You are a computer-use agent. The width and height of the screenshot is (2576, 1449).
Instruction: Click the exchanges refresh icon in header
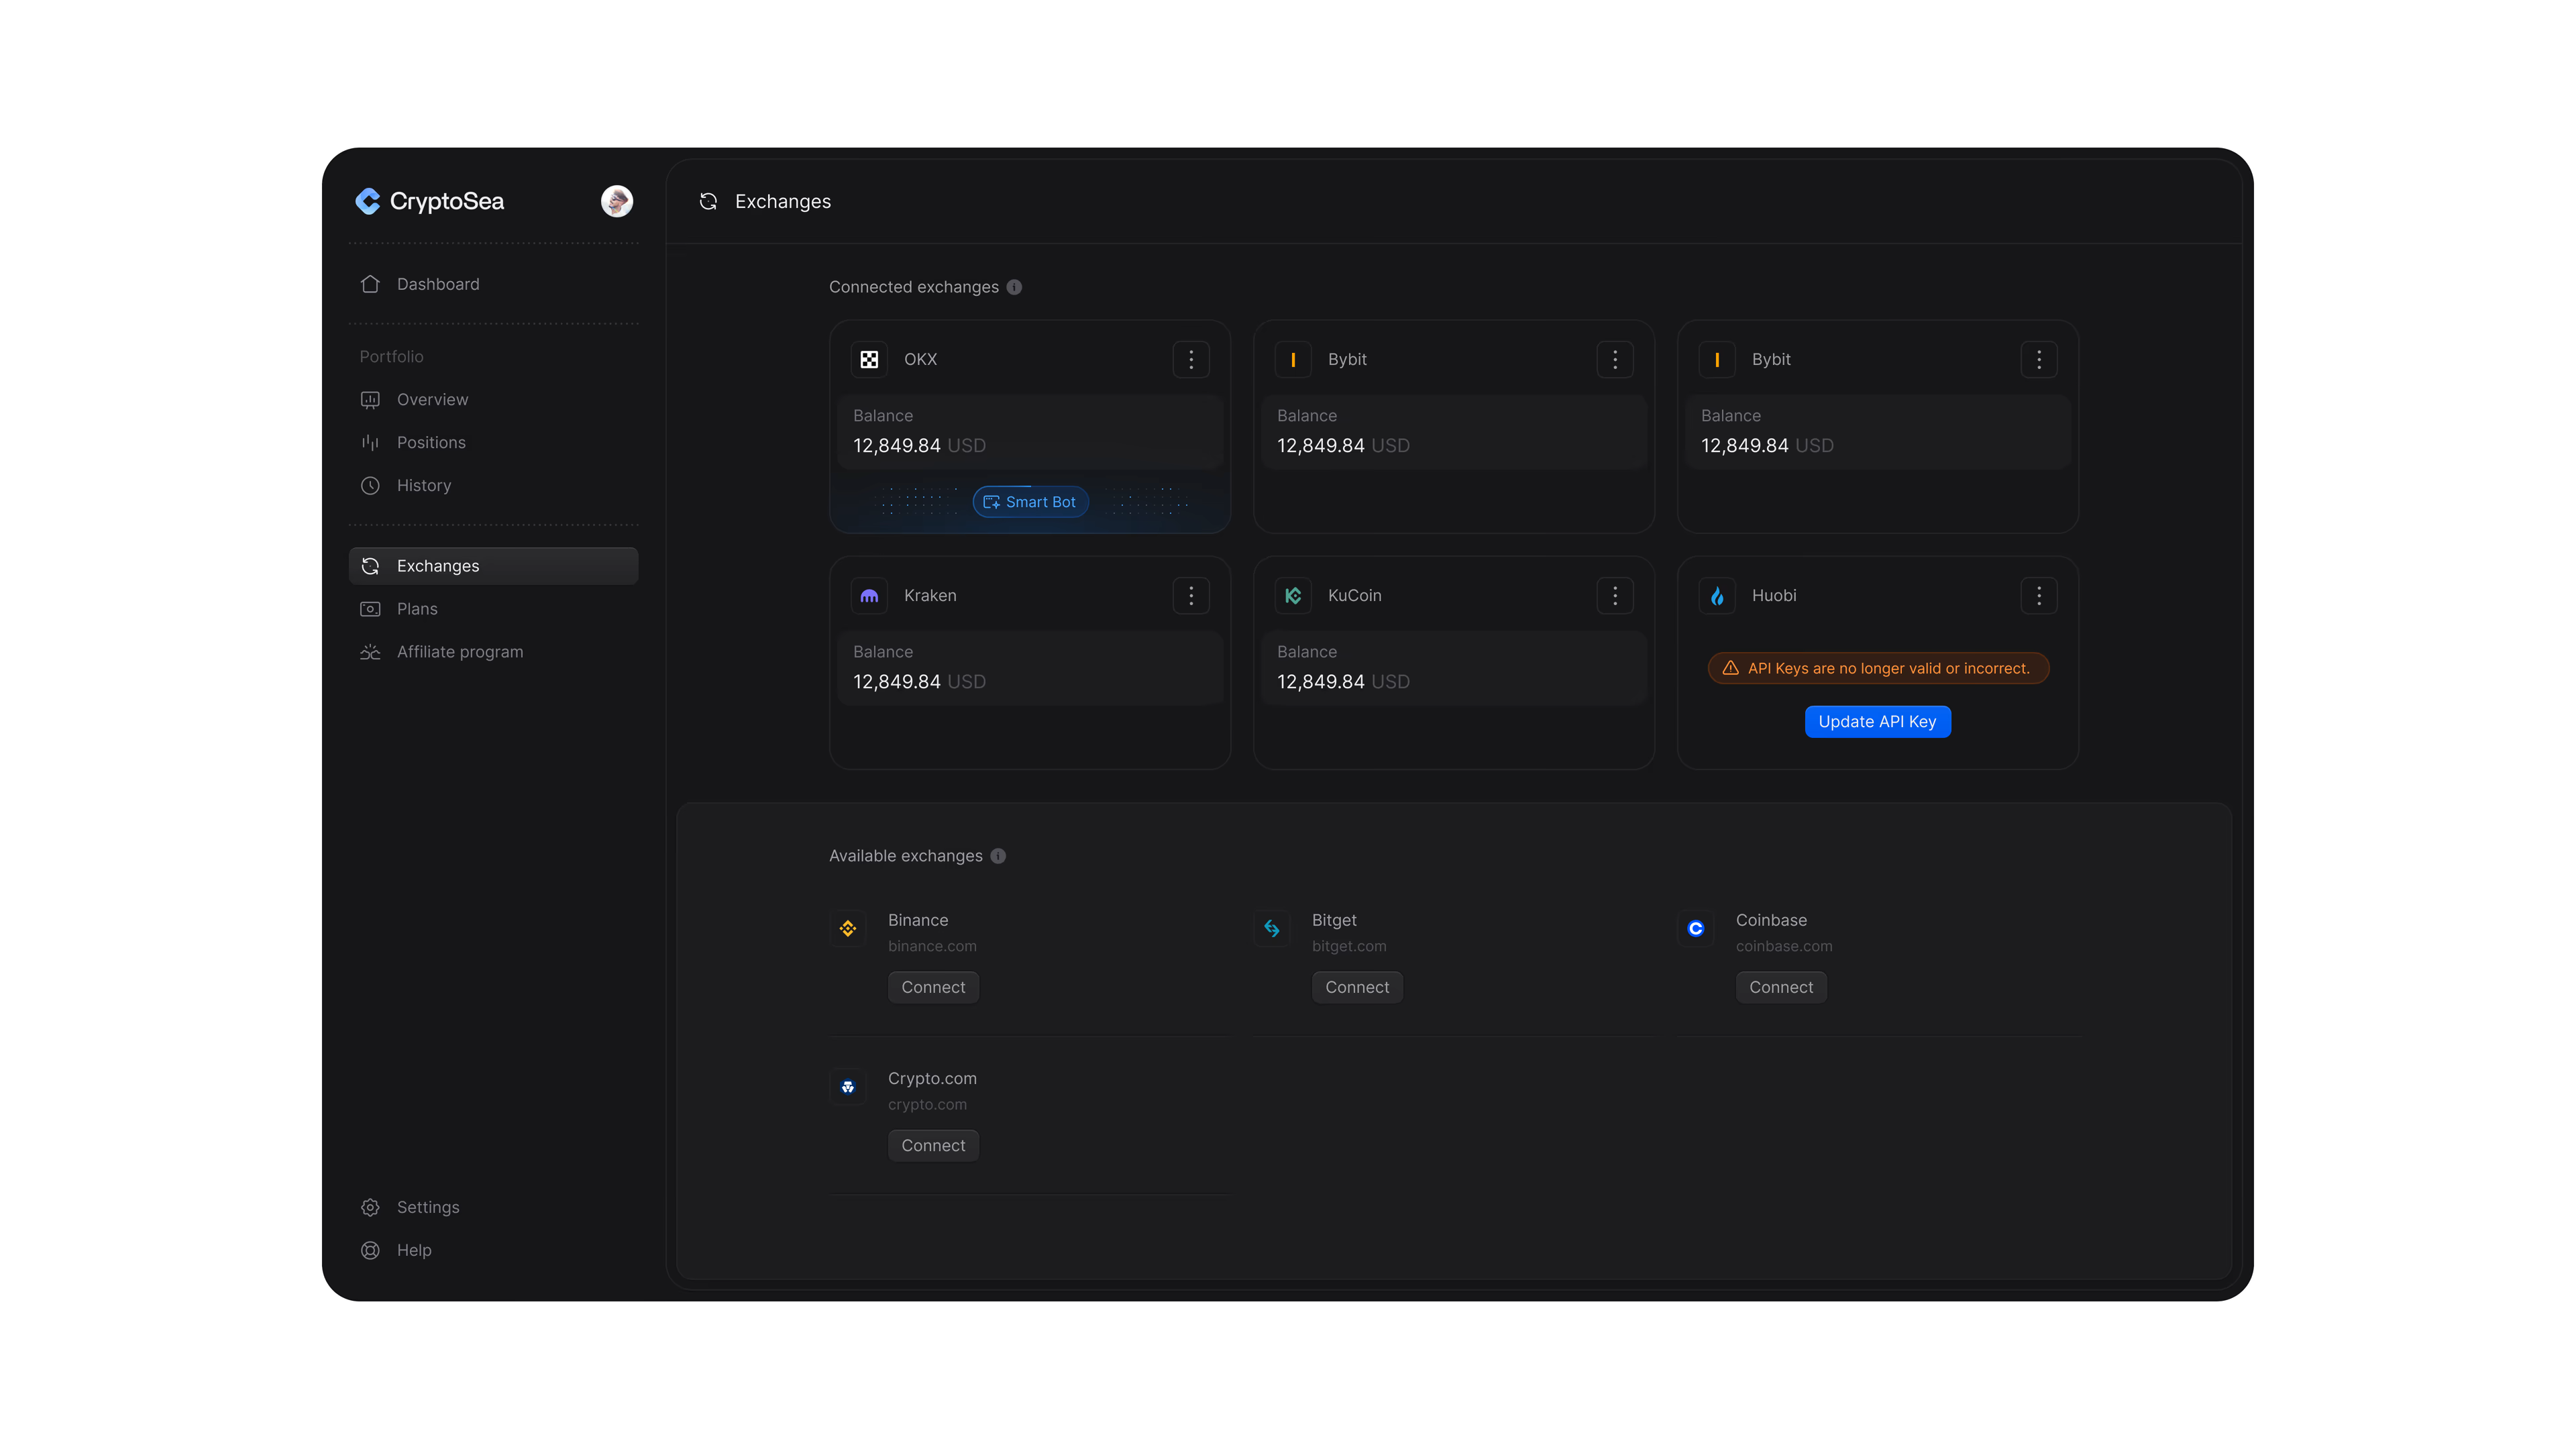(x=708, y=201)
